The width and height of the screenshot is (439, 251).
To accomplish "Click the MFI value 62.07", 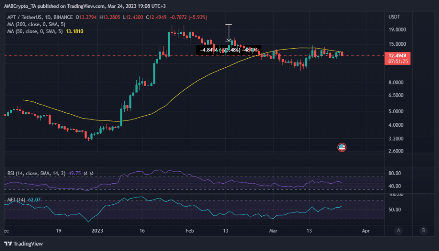I will tap(35, 200).
